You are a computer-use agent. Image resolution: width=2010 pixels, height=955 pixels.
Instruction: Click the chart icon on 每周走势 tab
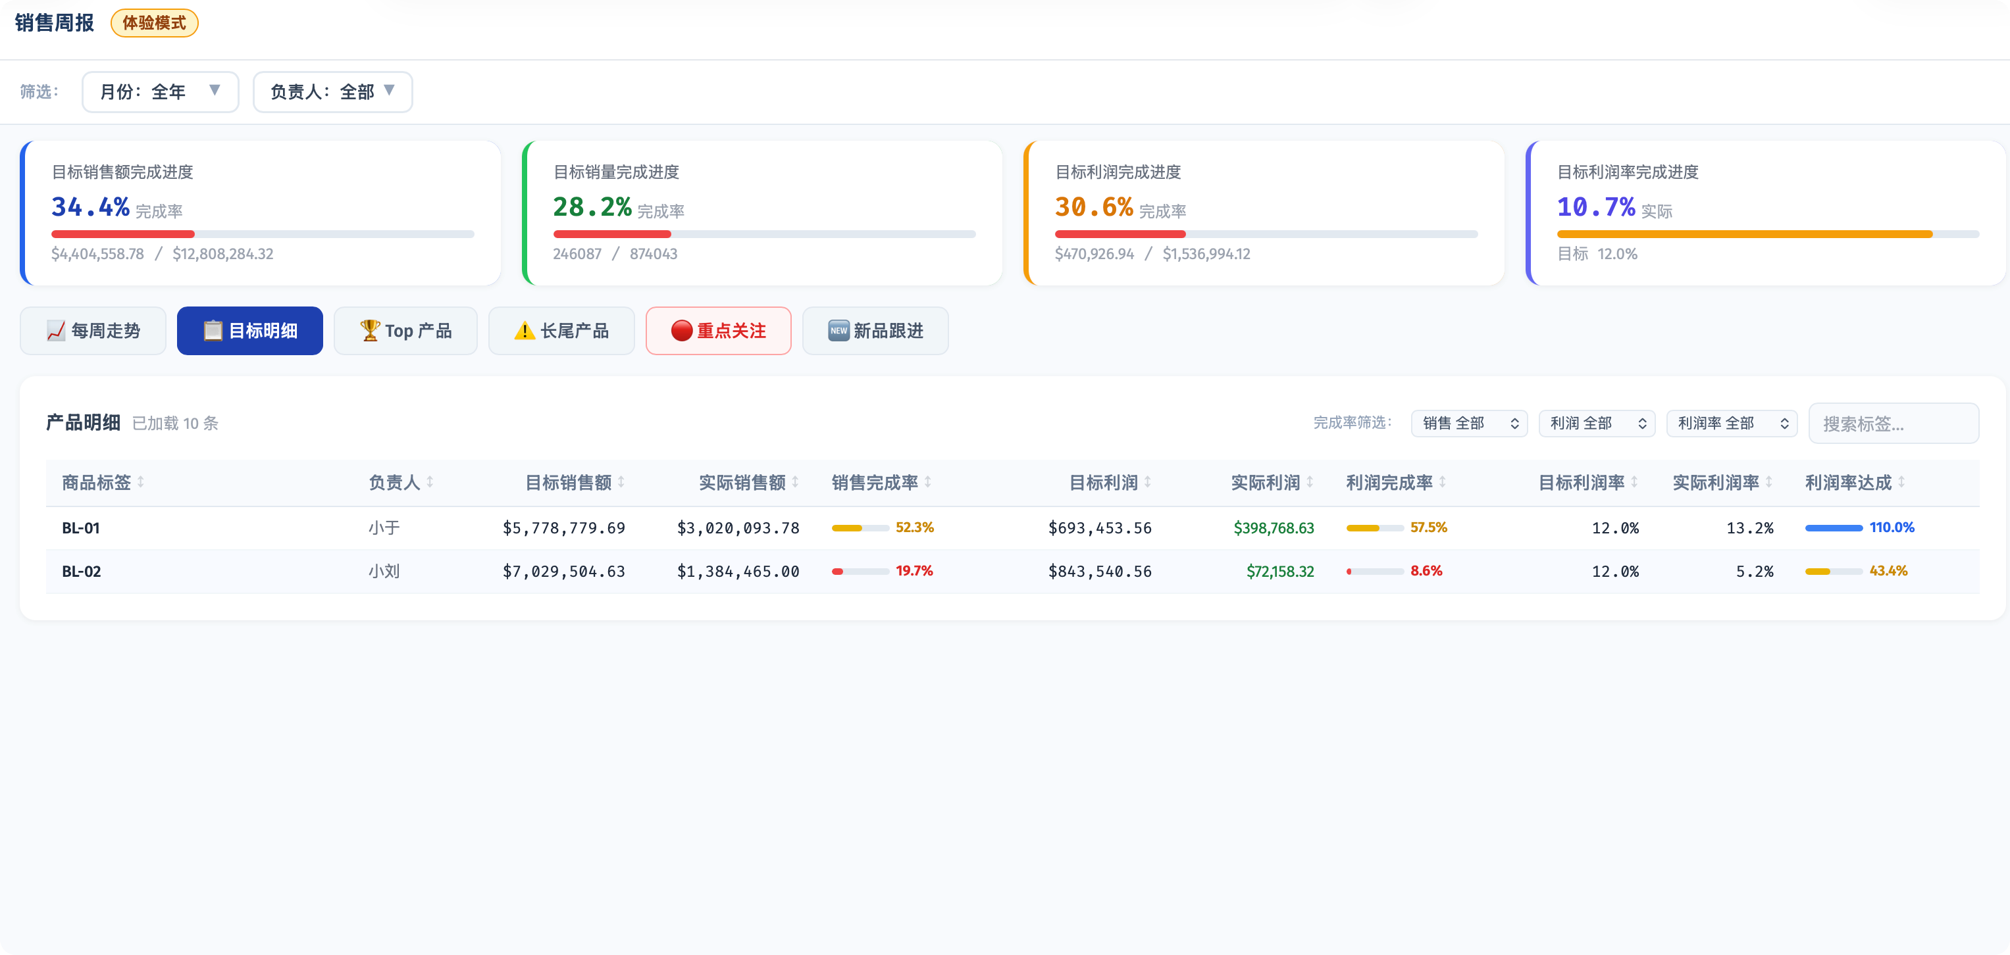point(55,331)
